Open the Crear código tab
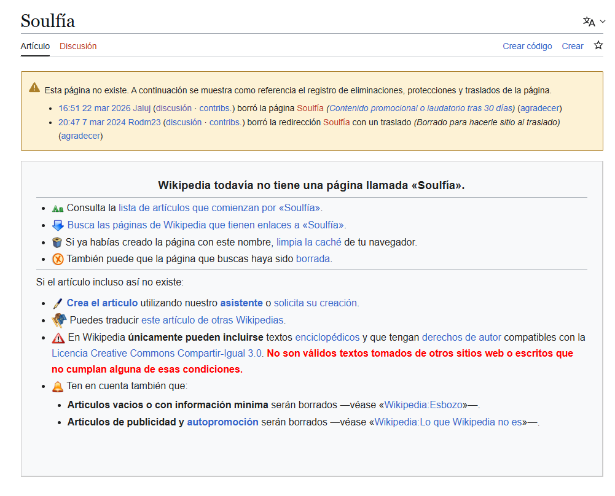The image size is (615, 496). click(527, 46)
